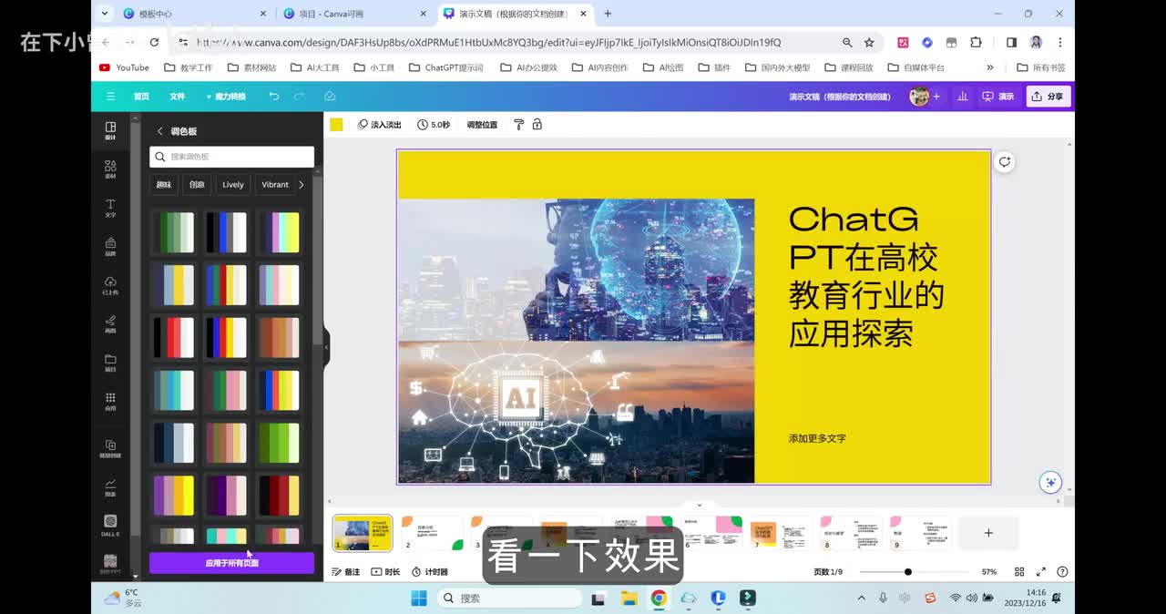The image size is (1166, 614).
Task: Open the Canva assistant sparkle button
Action: click(x=1050, y=482)
